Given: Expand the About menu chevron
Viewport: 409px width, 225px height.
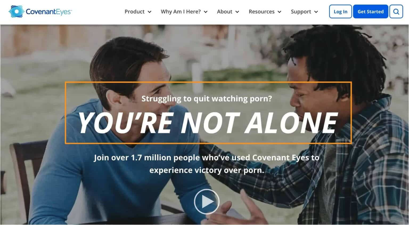Looking at the screenshot, I should pyautogui.click(x=237, y=12).
